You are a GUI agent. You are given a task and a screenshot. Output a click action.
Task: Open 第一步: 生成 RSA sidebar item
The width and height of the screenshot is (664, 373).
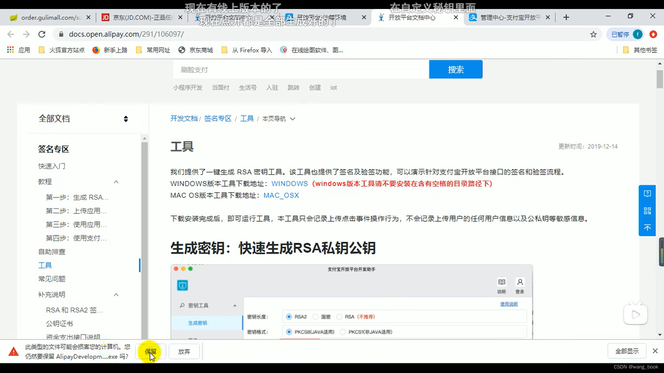tap(77, 197)
